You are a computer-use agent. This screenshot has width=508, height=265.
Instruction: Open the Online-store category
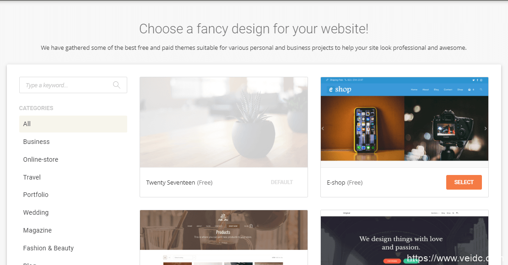[40, 159]
